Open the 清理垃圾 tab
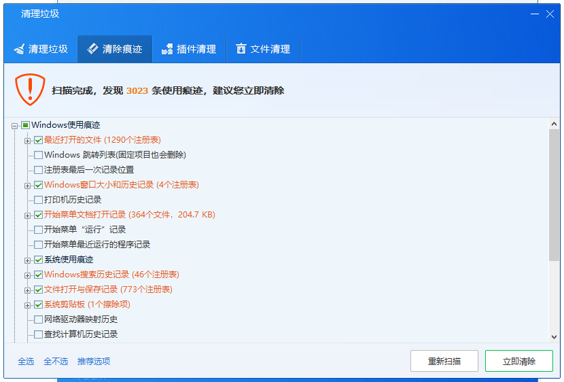The height and width of the screenshot is (382, 564). pos(41,49)
